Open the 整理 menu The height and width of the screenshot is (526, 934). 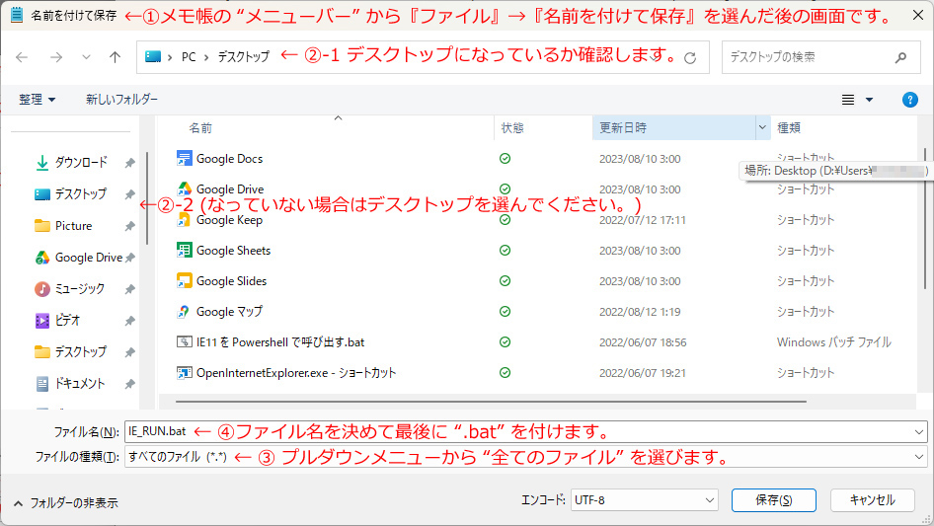(37, 100)
